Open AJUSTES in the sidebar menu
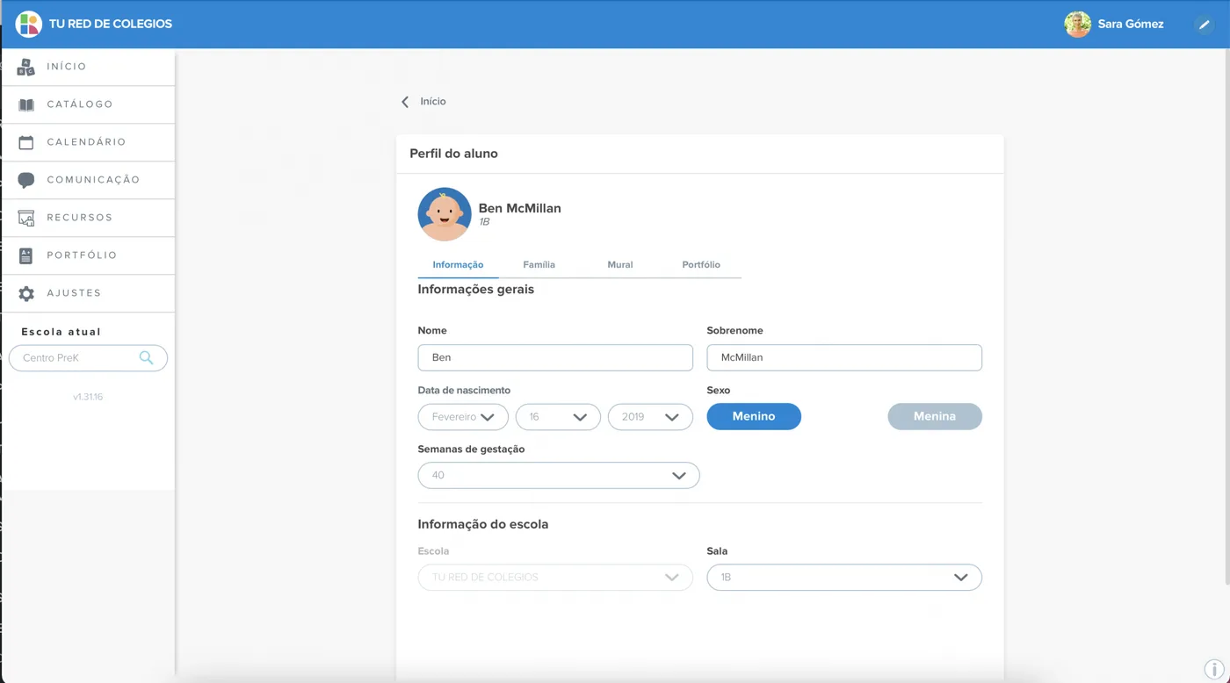1230x683 pixels. [x=88, y=293]
